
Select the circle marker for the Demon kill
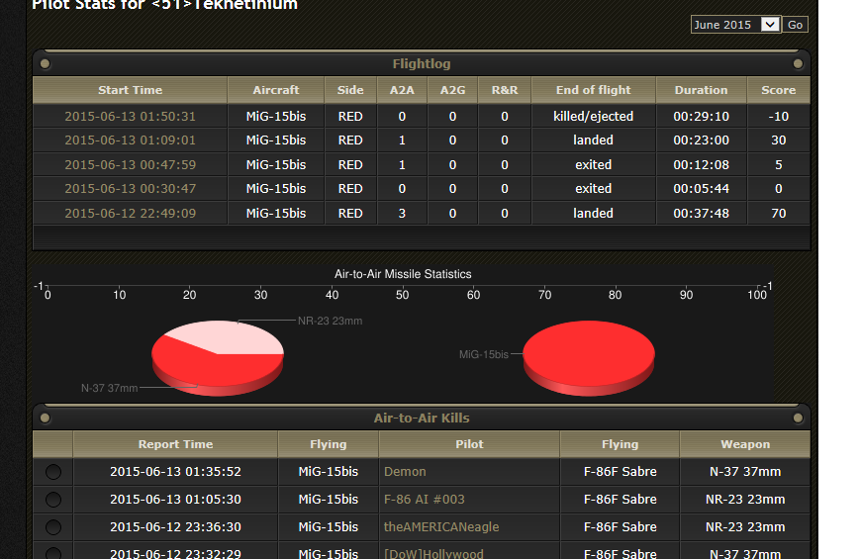point(52,472)
